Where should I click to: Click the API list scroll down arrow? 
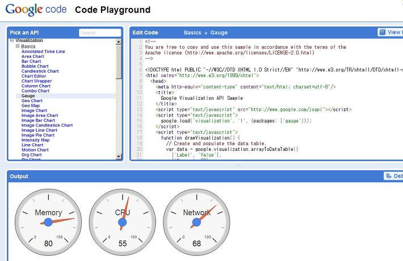(x=119, y=156)
